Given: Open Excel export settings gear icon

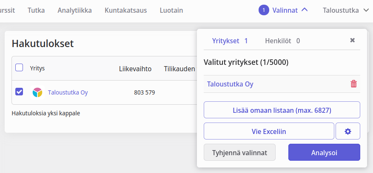Looking at the screenshot, I should coord(348,131).
